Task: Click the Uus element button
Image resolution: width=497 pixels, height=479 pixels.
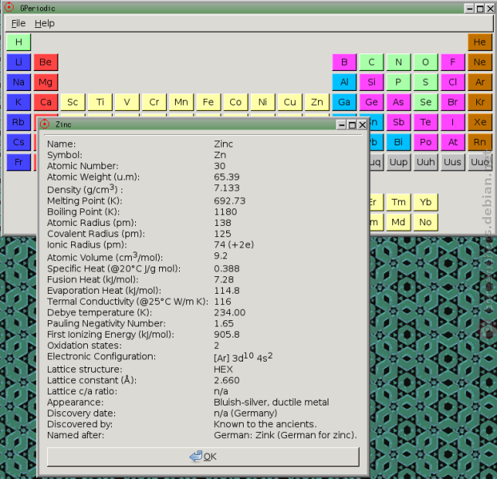Action: click(x=452, y=162)
